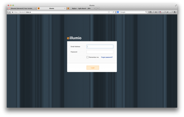
Task: Open a new tab with the plus button
Action: 98,8
